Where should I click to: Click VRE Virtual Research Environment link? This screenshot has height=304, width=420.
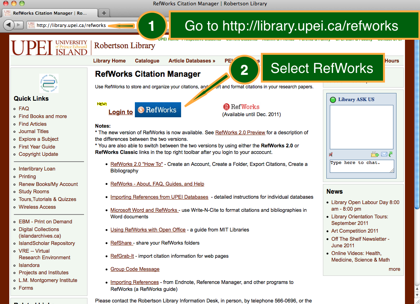tap(44, 254)
